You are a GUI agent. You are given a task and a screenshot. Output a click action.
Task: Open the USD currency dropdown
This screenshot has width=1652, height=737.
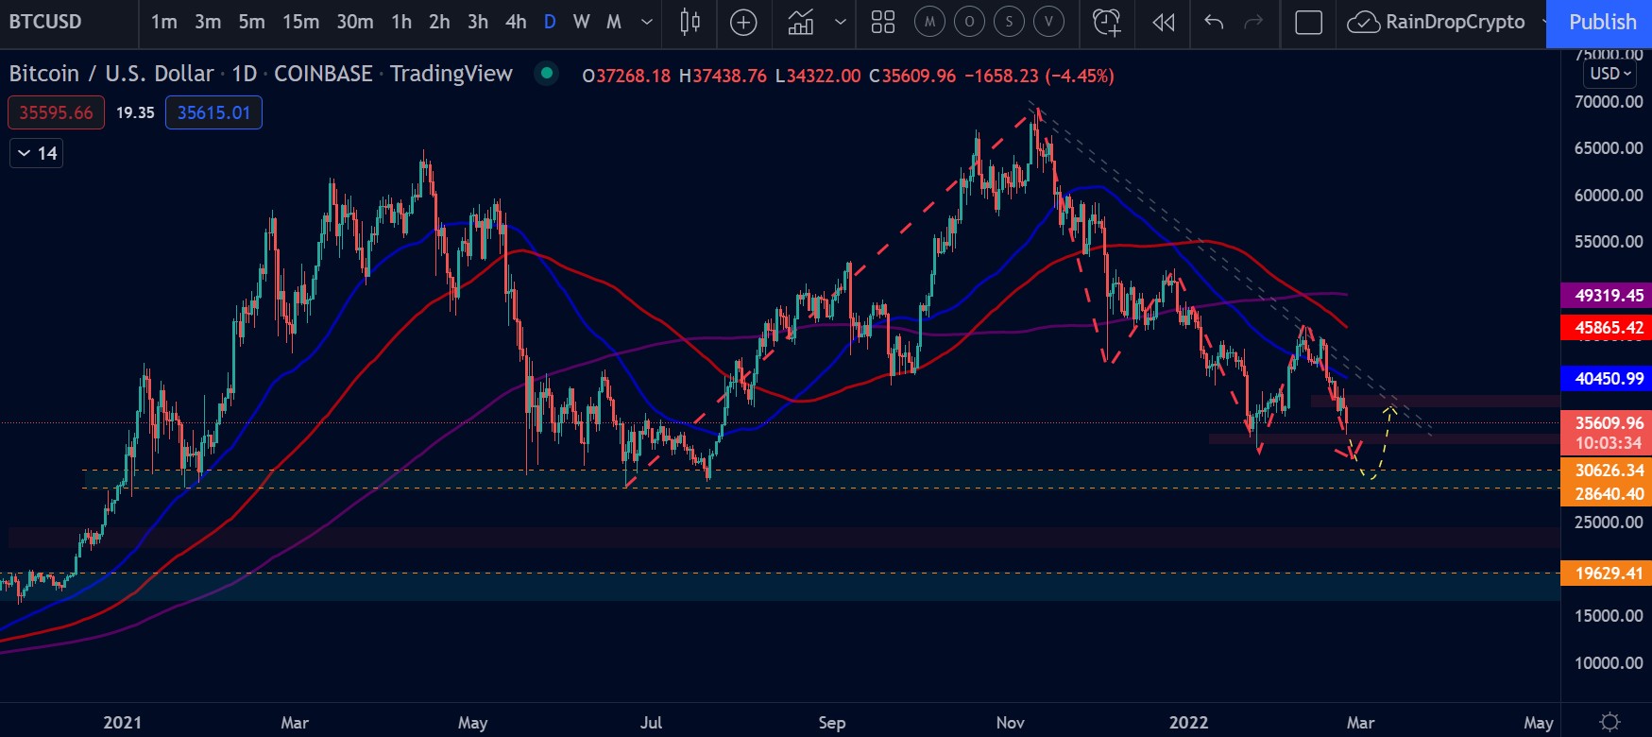coord(1610,74)
